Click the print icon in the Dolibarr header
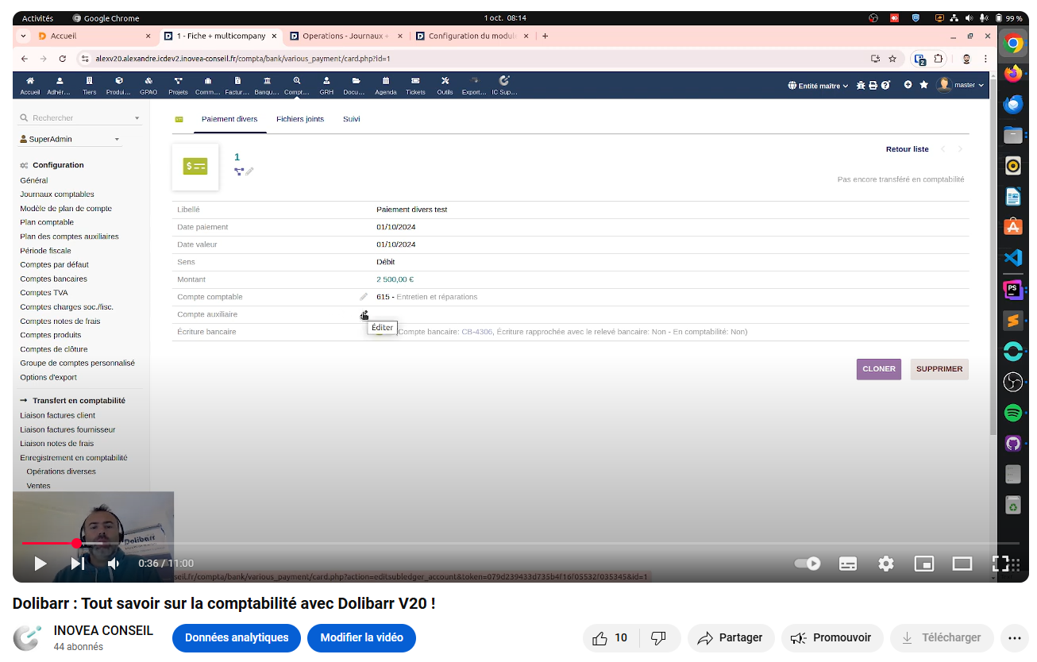 coord(873,85)
